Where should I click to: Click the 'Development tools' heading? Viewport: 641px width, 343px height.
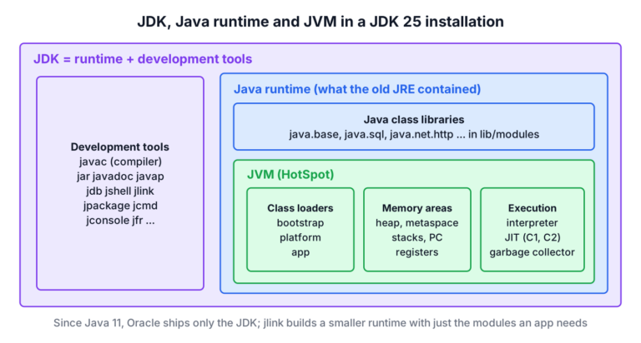[x=120, y=147]
